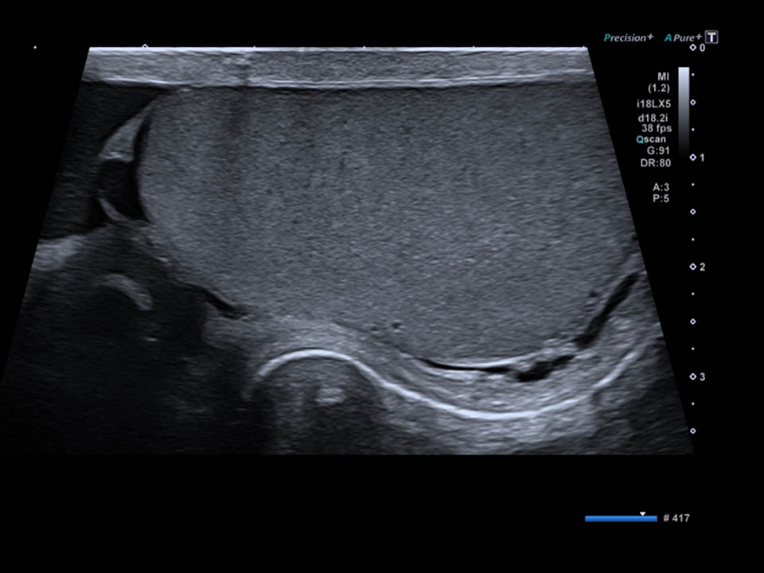
Task: Click the T icon beside ApliPure+
Action: point(711,37)
